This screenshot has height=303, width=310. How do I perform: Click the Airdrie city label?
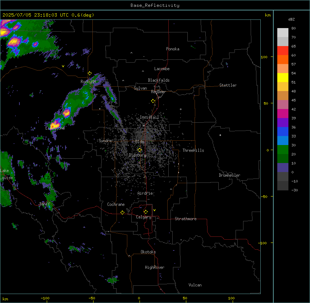[x=145, y=193]
